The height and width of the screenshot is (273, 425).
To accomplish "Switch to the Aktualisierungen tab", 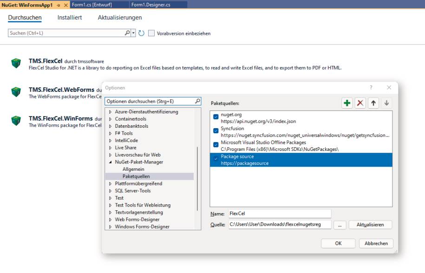I will click(120, 18).
